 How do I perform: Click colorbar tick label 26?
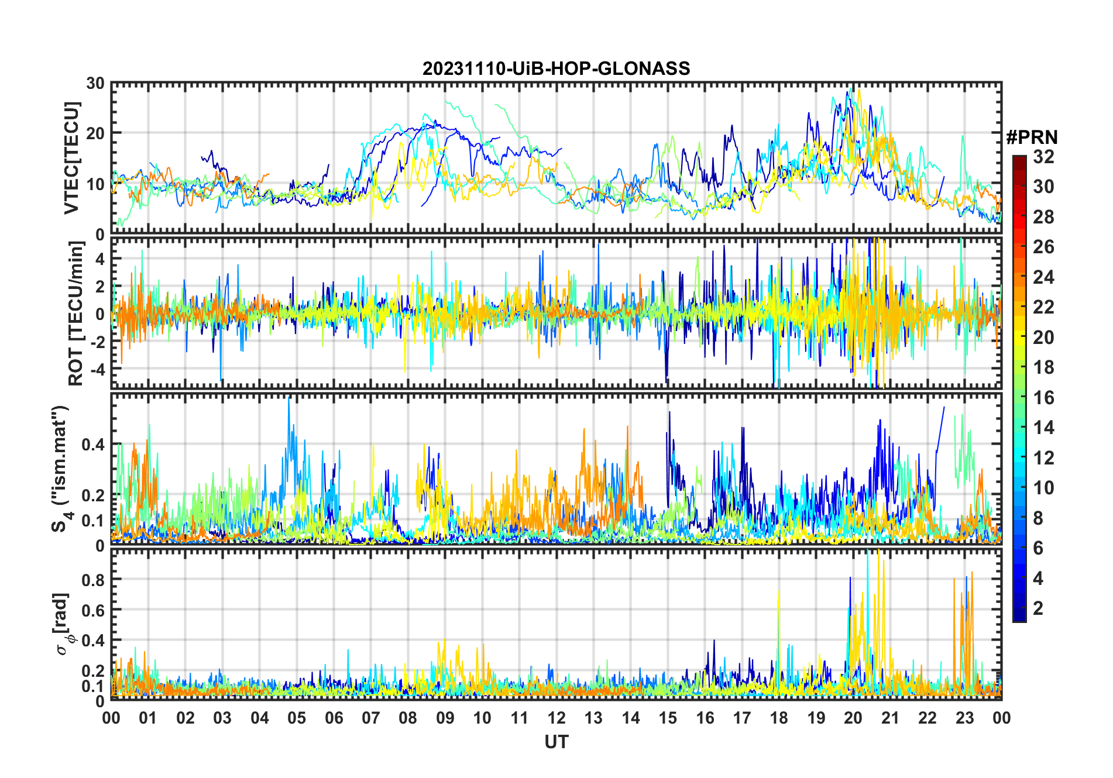tap(1043, 247)
